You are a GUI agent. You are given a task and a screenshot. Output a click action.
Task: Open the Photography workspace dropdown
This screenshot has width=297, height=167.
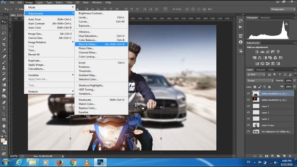coord(283,9)
